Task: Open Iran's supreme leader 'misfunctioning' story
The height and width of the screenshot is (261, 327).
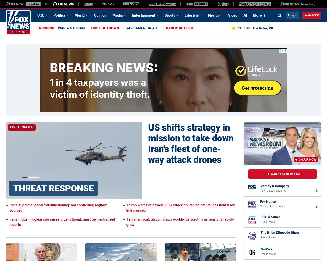Action: pyautogui.click(x=58, y=208)
